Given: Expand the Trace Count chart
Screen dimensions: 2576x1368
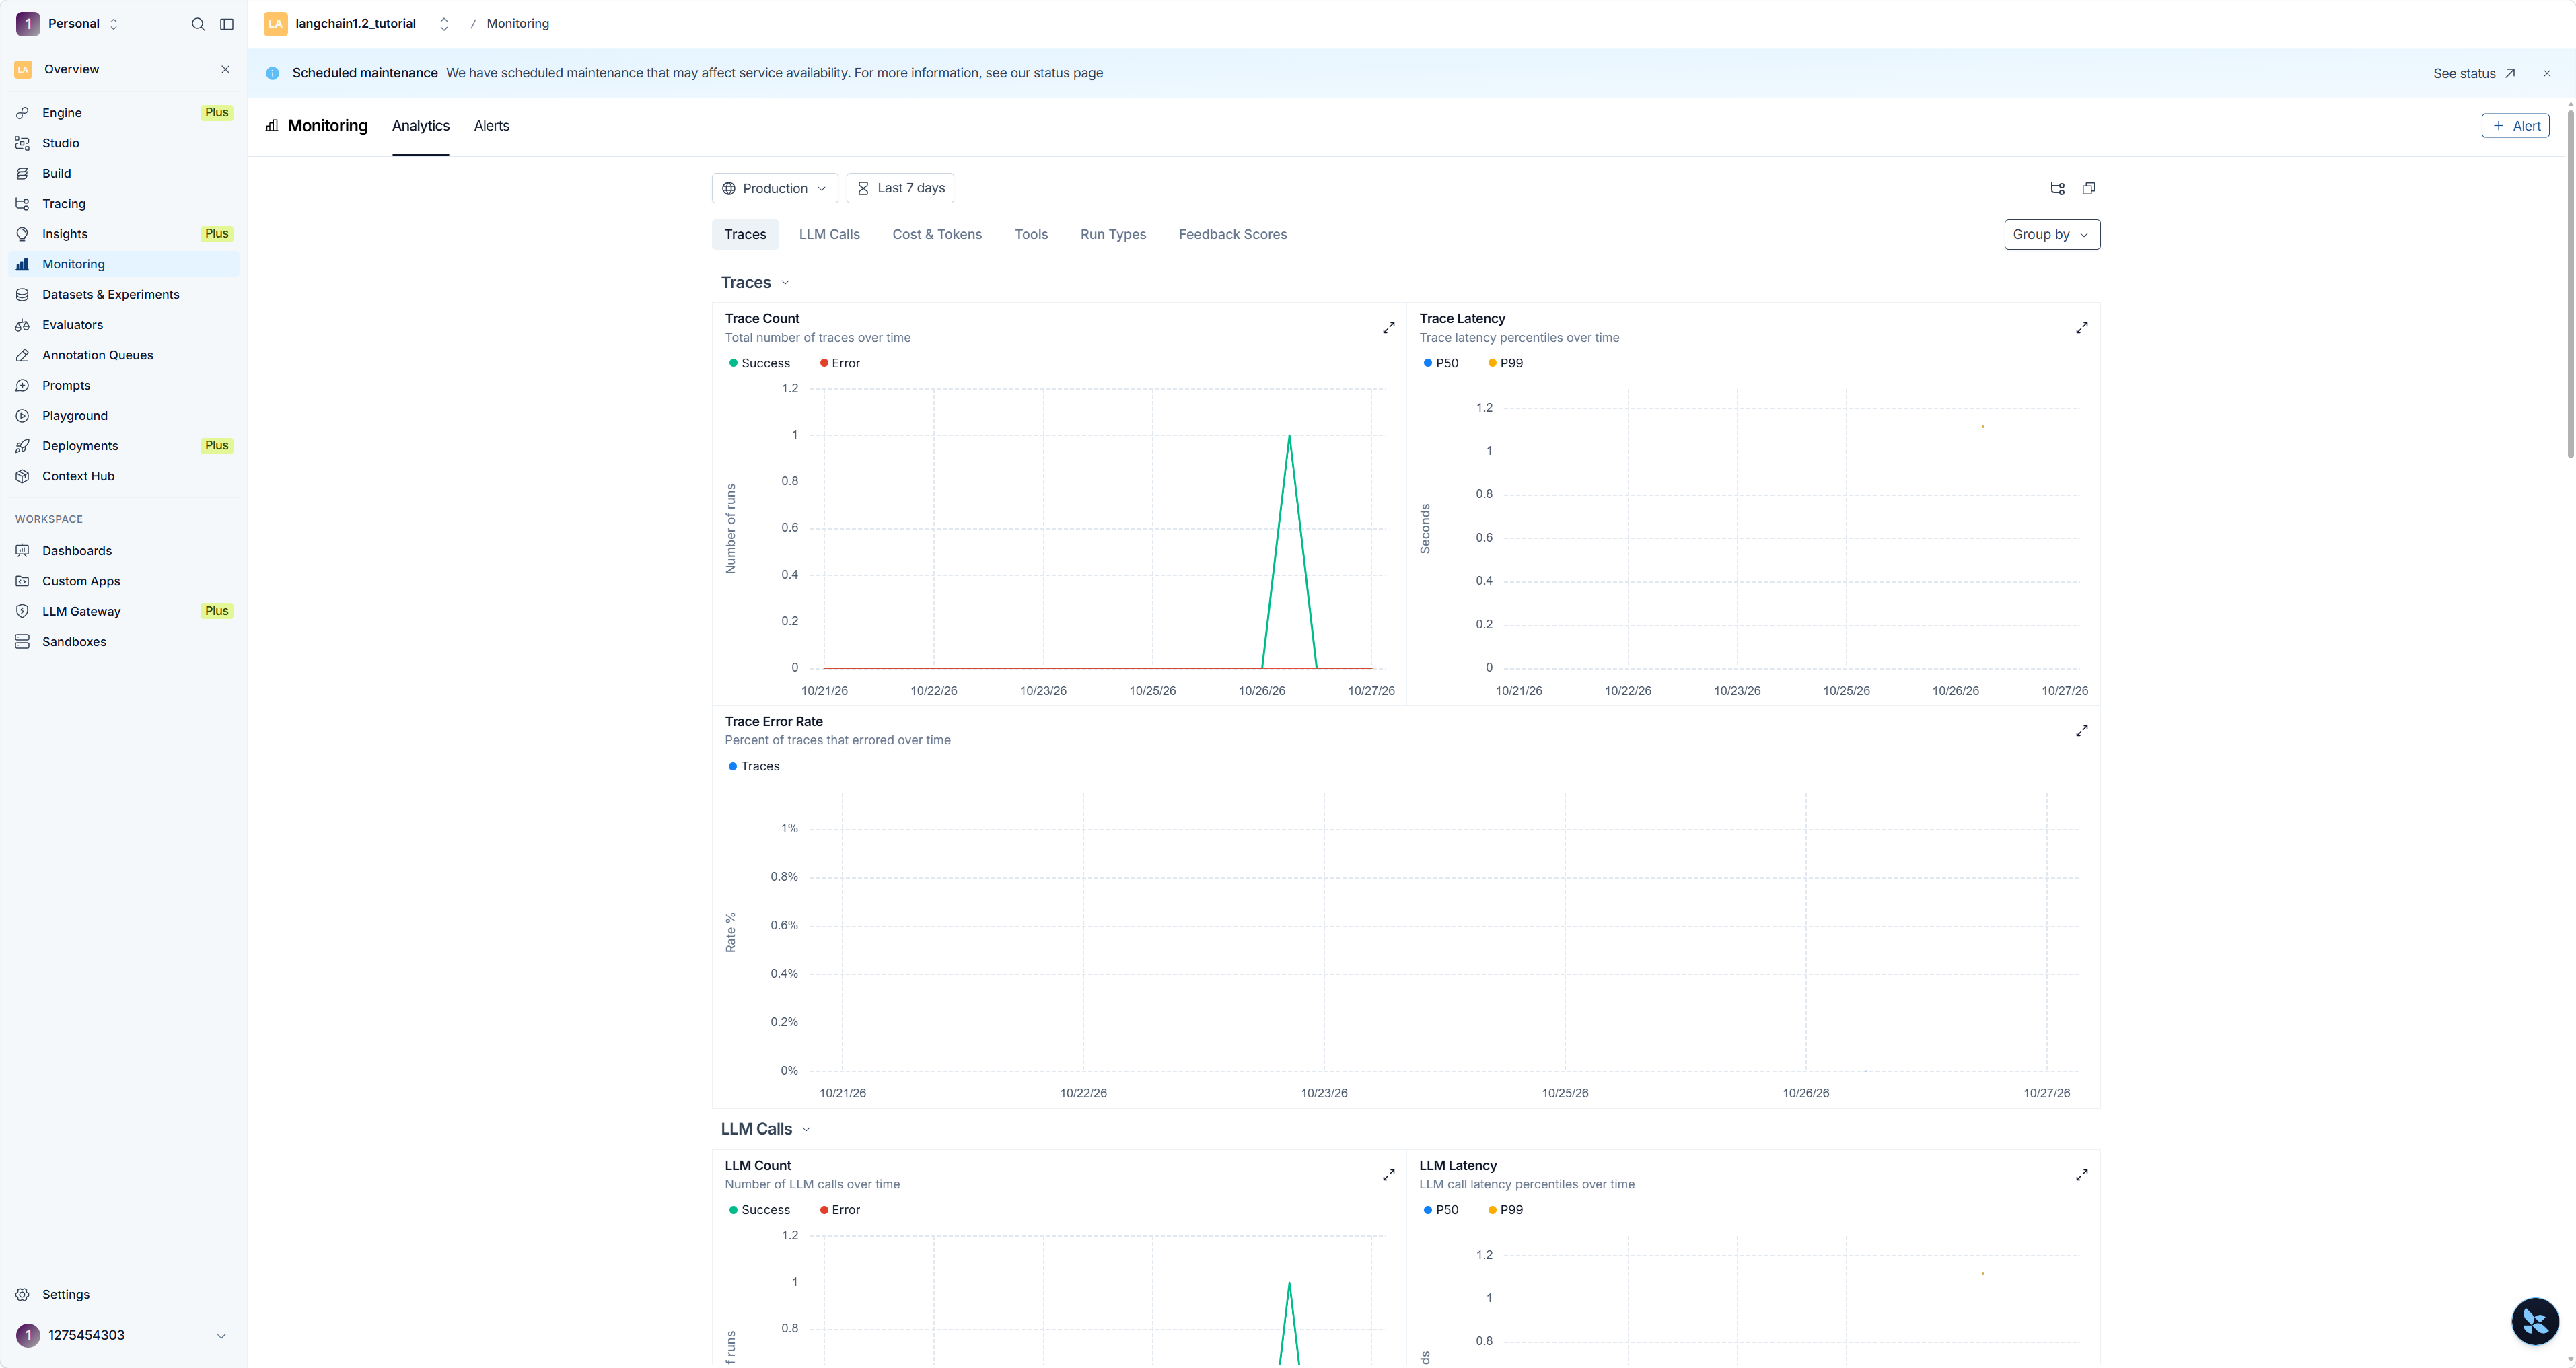Looking at the screenshot, I should pyautogui.click(x=1389, y=328).
